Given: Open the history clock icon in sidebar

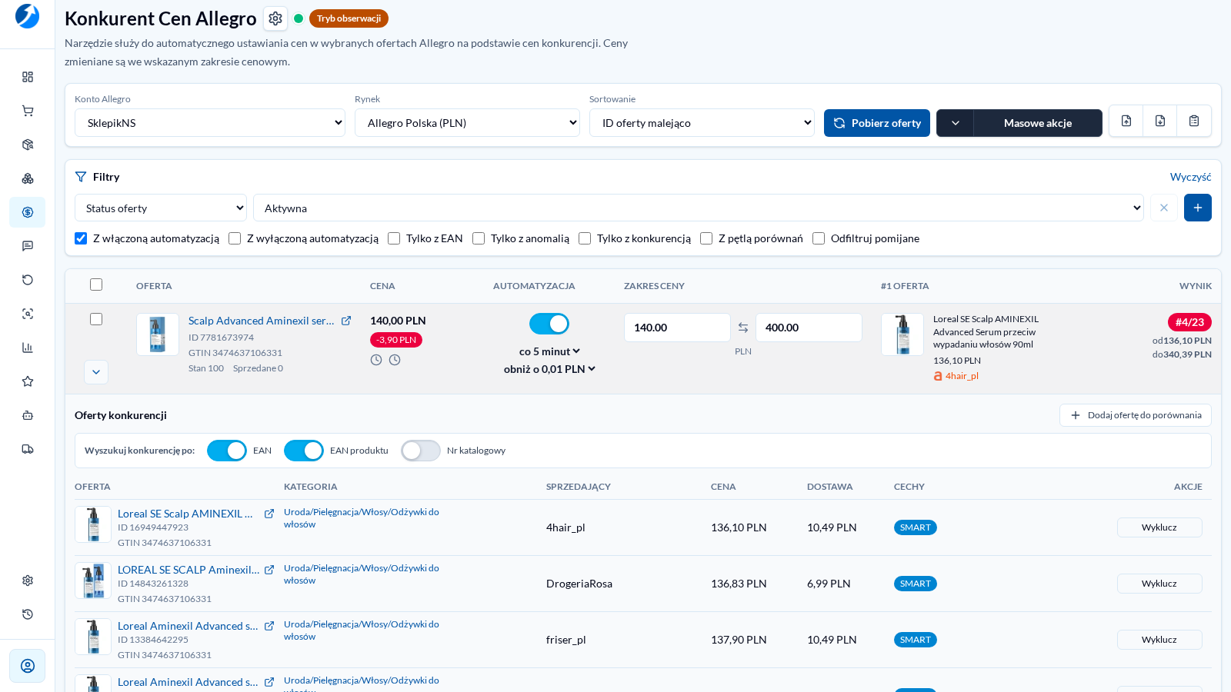Looking at the screenshot, I should click(28, 614).
